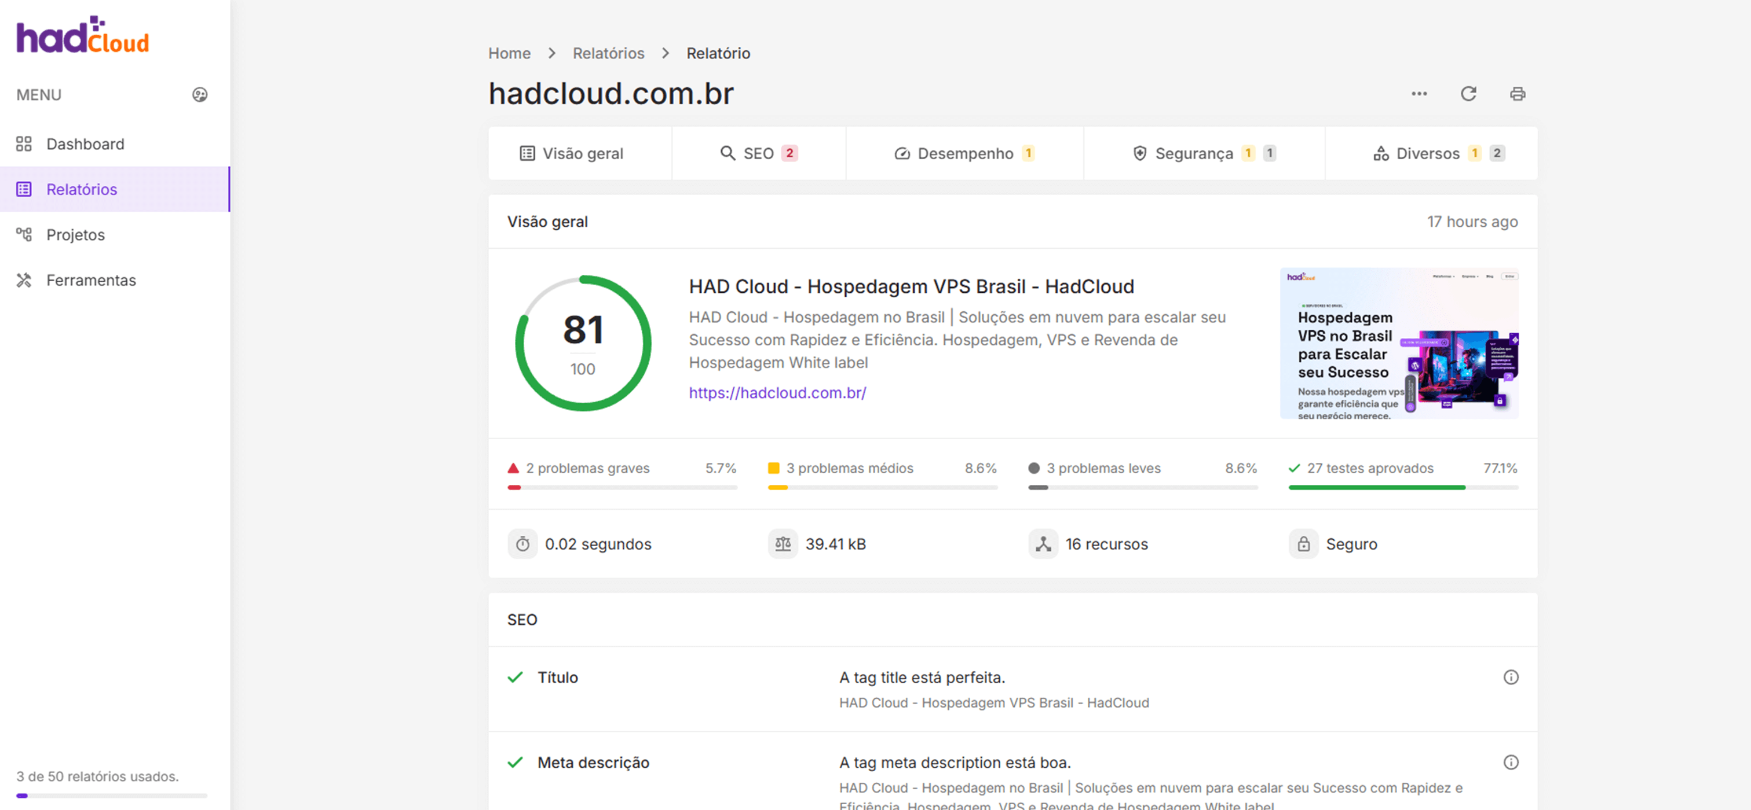This screenshot has height=810, width=1751.
Task: Click the green check beside Título
Action: [x=516, y=678]
